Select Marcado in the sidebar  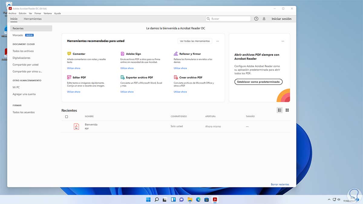tap(18, 35)
